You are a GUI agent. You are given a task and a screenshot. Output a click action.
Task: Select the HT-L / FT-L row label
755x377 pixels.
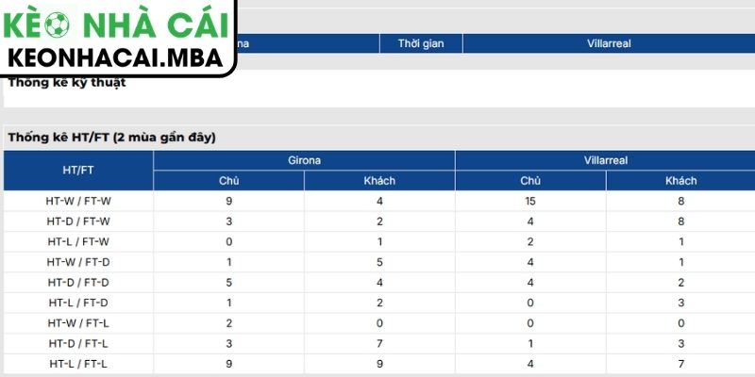[x=78, y=363]
